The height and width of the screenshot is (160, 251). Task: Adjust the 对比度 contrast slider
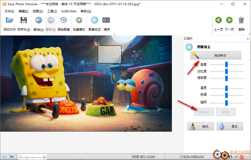(226, 71)
